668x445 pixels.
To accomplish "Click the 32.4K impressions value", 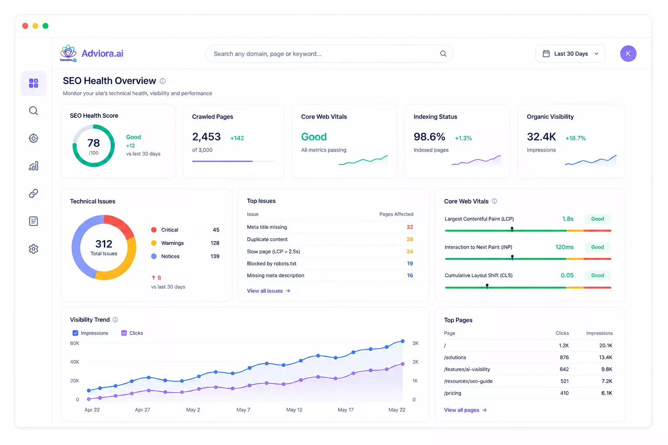I will [541, 137].
